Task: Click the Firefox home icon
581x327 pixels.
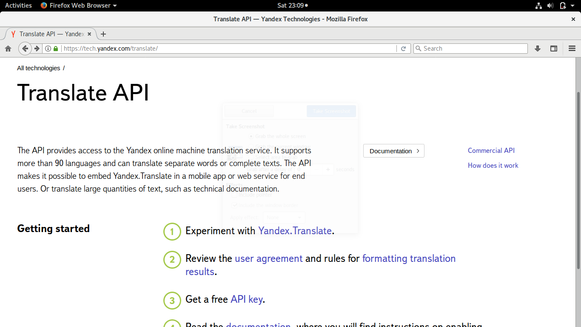Action: (8, 48)
